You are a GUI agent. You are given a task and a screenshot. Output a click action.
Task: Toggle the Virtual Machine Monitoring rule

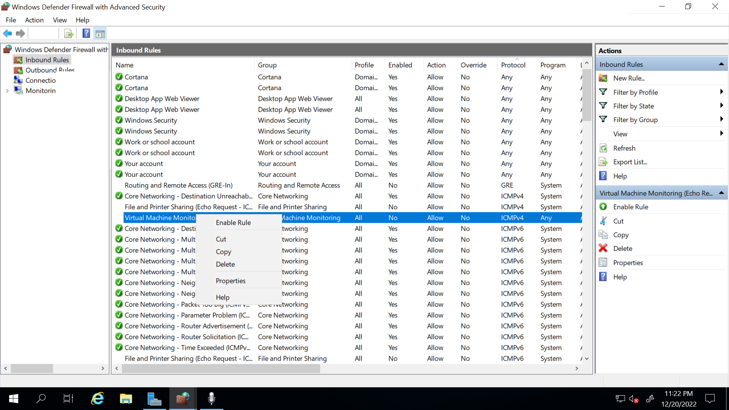click(x=234, y=222)
